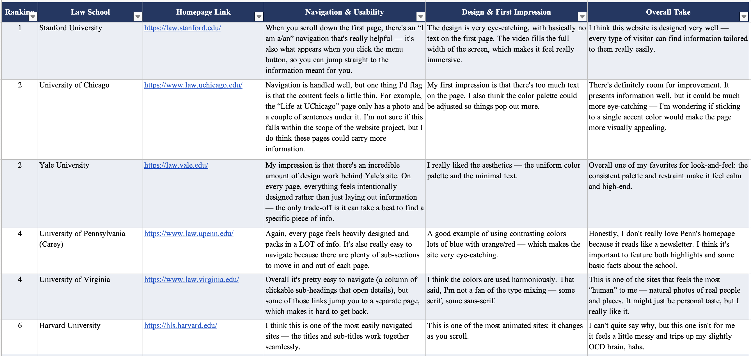Select the ranking 6 cell for Harvard

click(x=20, y=337)
